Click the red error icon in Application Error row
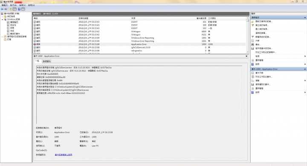Image resolution: width=307 pixels, height=166 pixels. pyautogui.click(x=35, y=44)
